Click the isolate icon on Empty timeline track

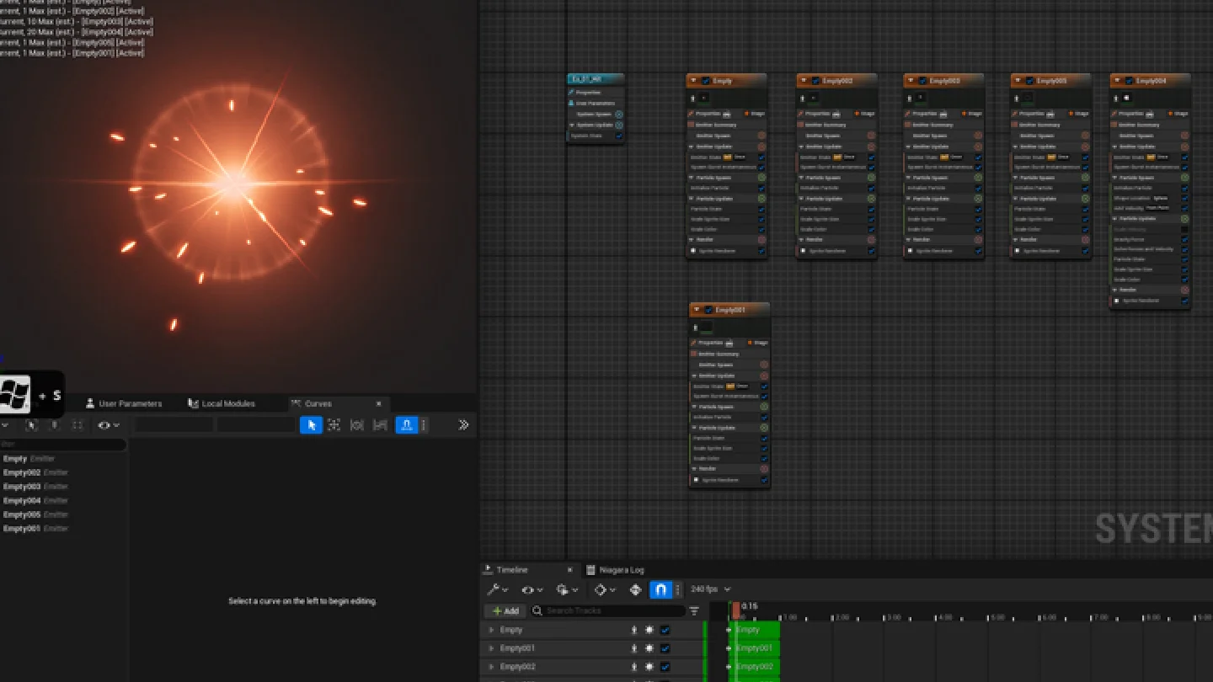tap(634, 630)
